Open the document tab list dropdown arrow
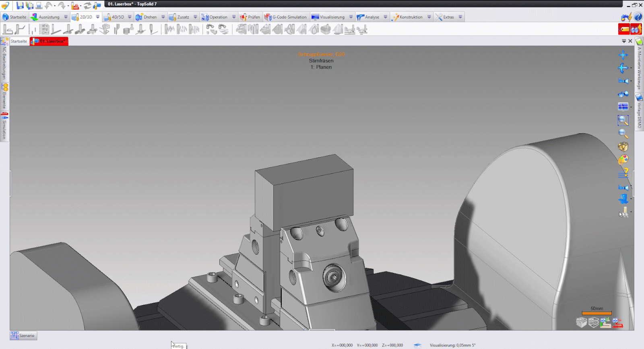This screenshot has width=644, height=349. point(624,41)
